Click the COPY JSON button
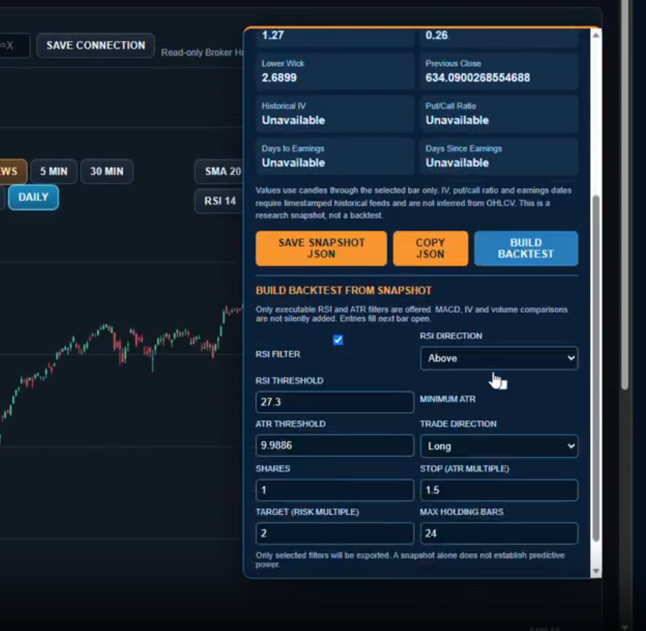646x631 pixels. pos(430,248)
